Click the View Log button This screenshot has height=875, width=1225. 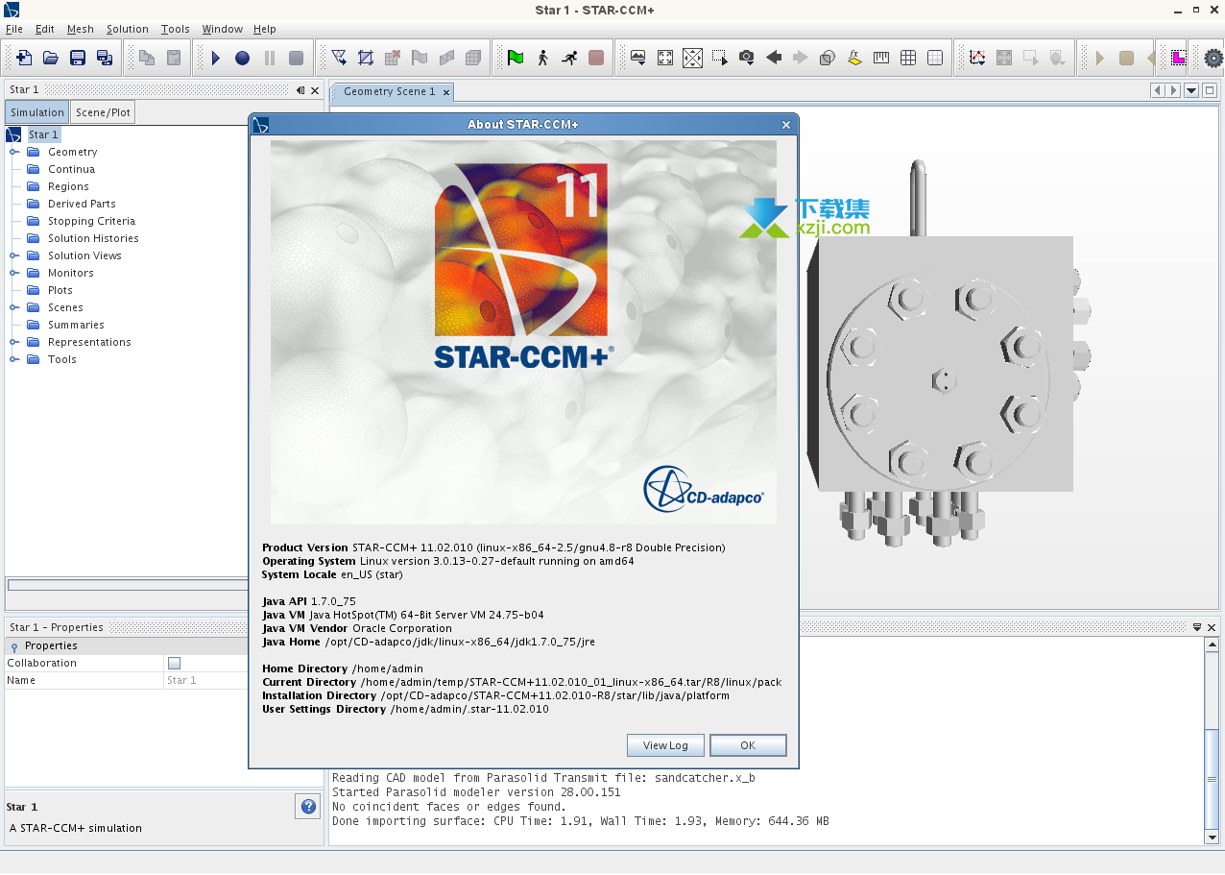(x=665, y=745)
